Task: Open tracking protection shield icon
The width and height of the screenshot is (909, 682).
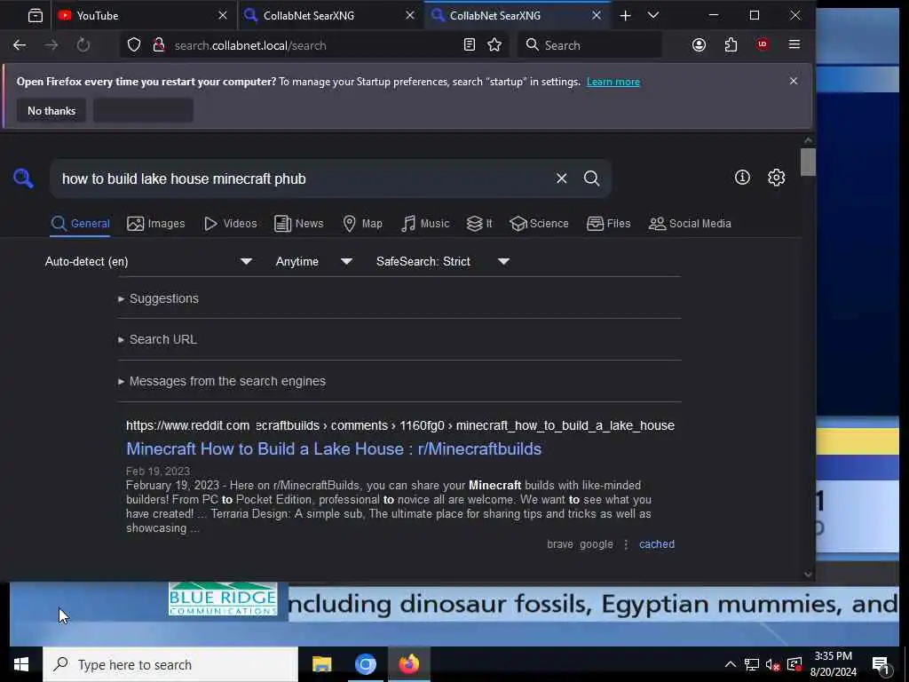Action: point(134,45)
